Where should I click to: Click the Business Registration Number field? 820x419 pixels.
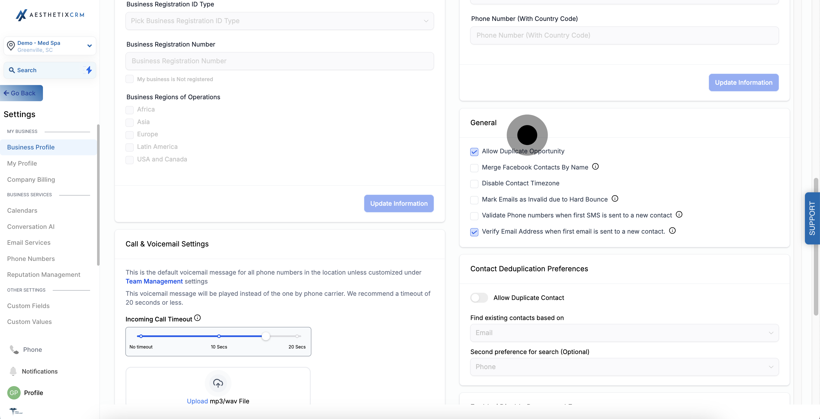pyautogui.click(x=279, y=61)
